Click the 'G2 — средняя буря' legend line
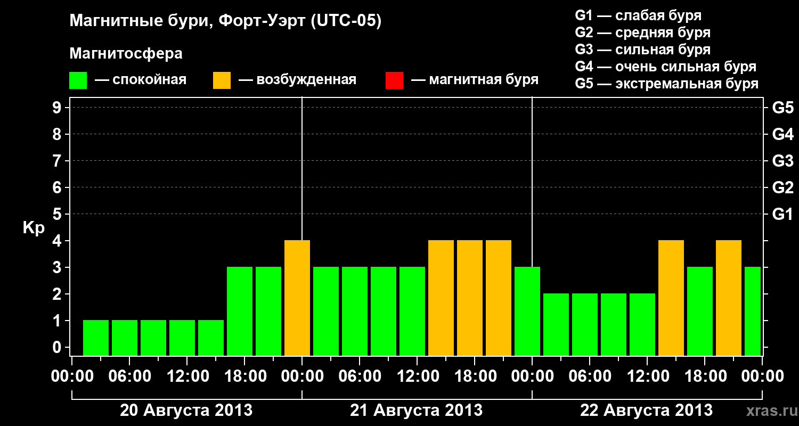The image size is (799, 426). pos(643,32)
